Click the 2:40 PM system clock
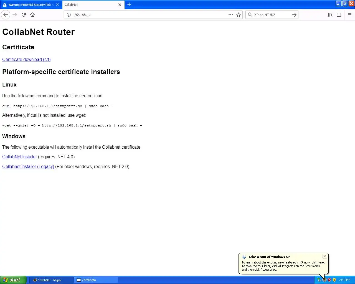 pos(344,280)
